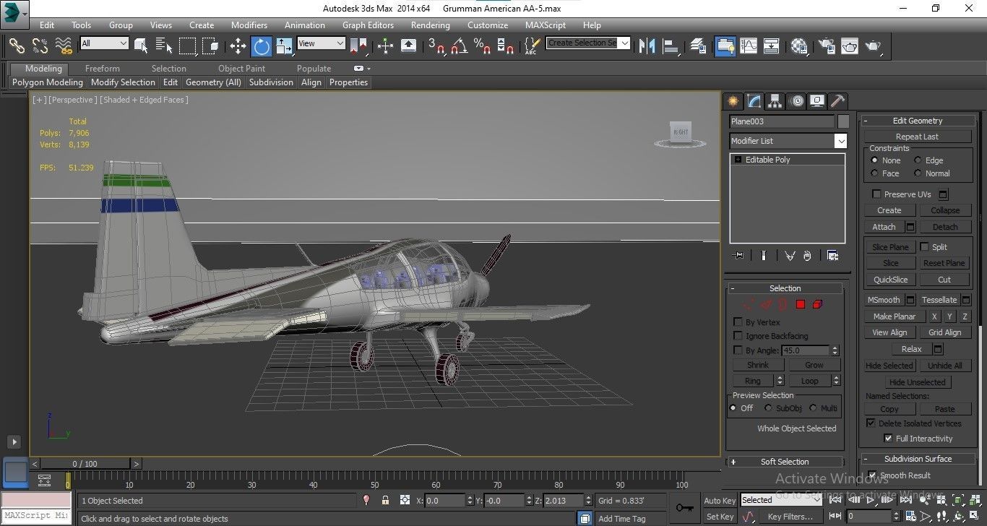Viewport: 987px width, 526px height.
Task: Uncheck Delete Isolated Vertices
Action: tap(871, 423)
